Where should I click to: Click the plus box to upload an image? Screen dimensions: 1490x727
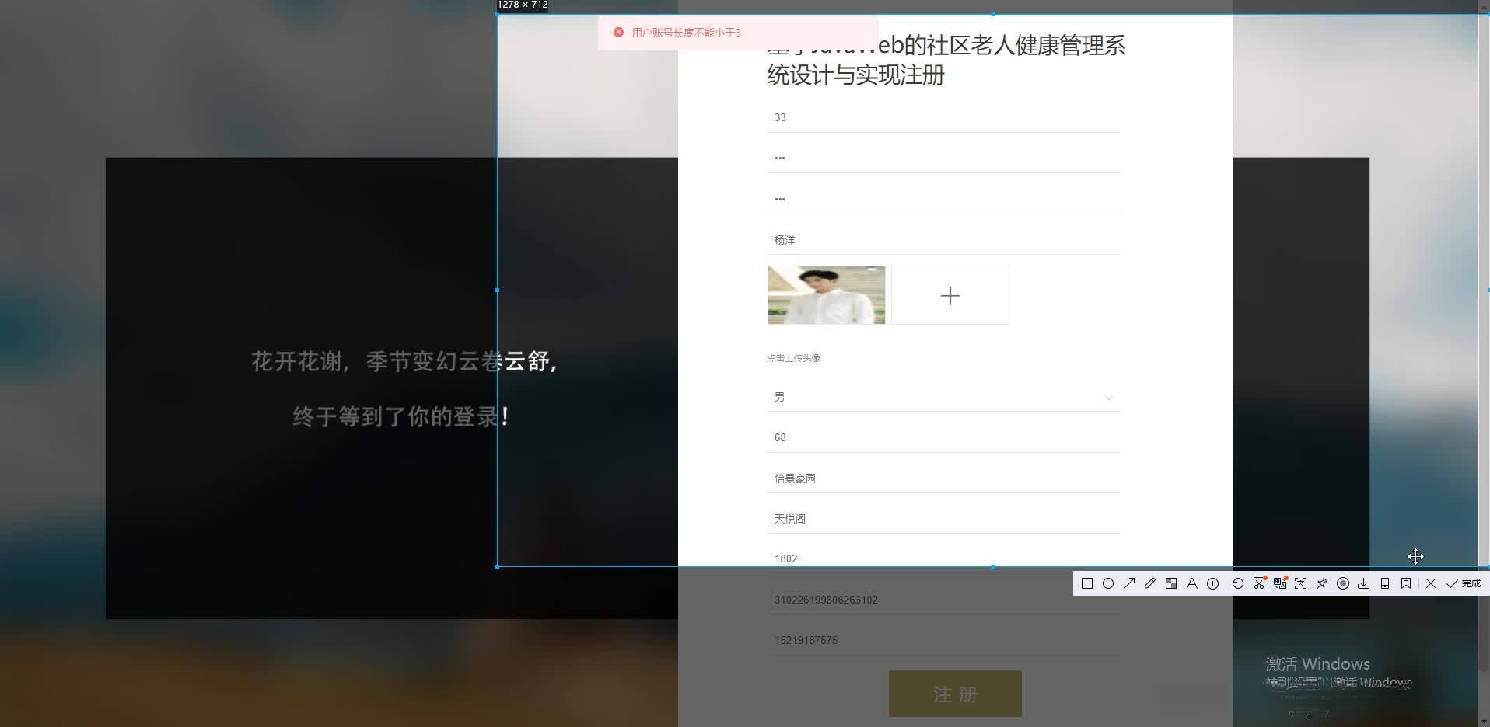pos(950,295)
